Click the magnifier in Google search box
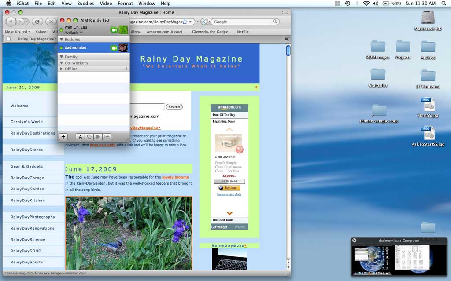 click(275, 22)
